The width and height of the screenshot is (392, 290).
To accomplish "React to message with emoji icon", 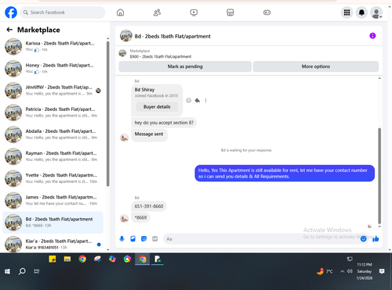I will coord(188,100).
